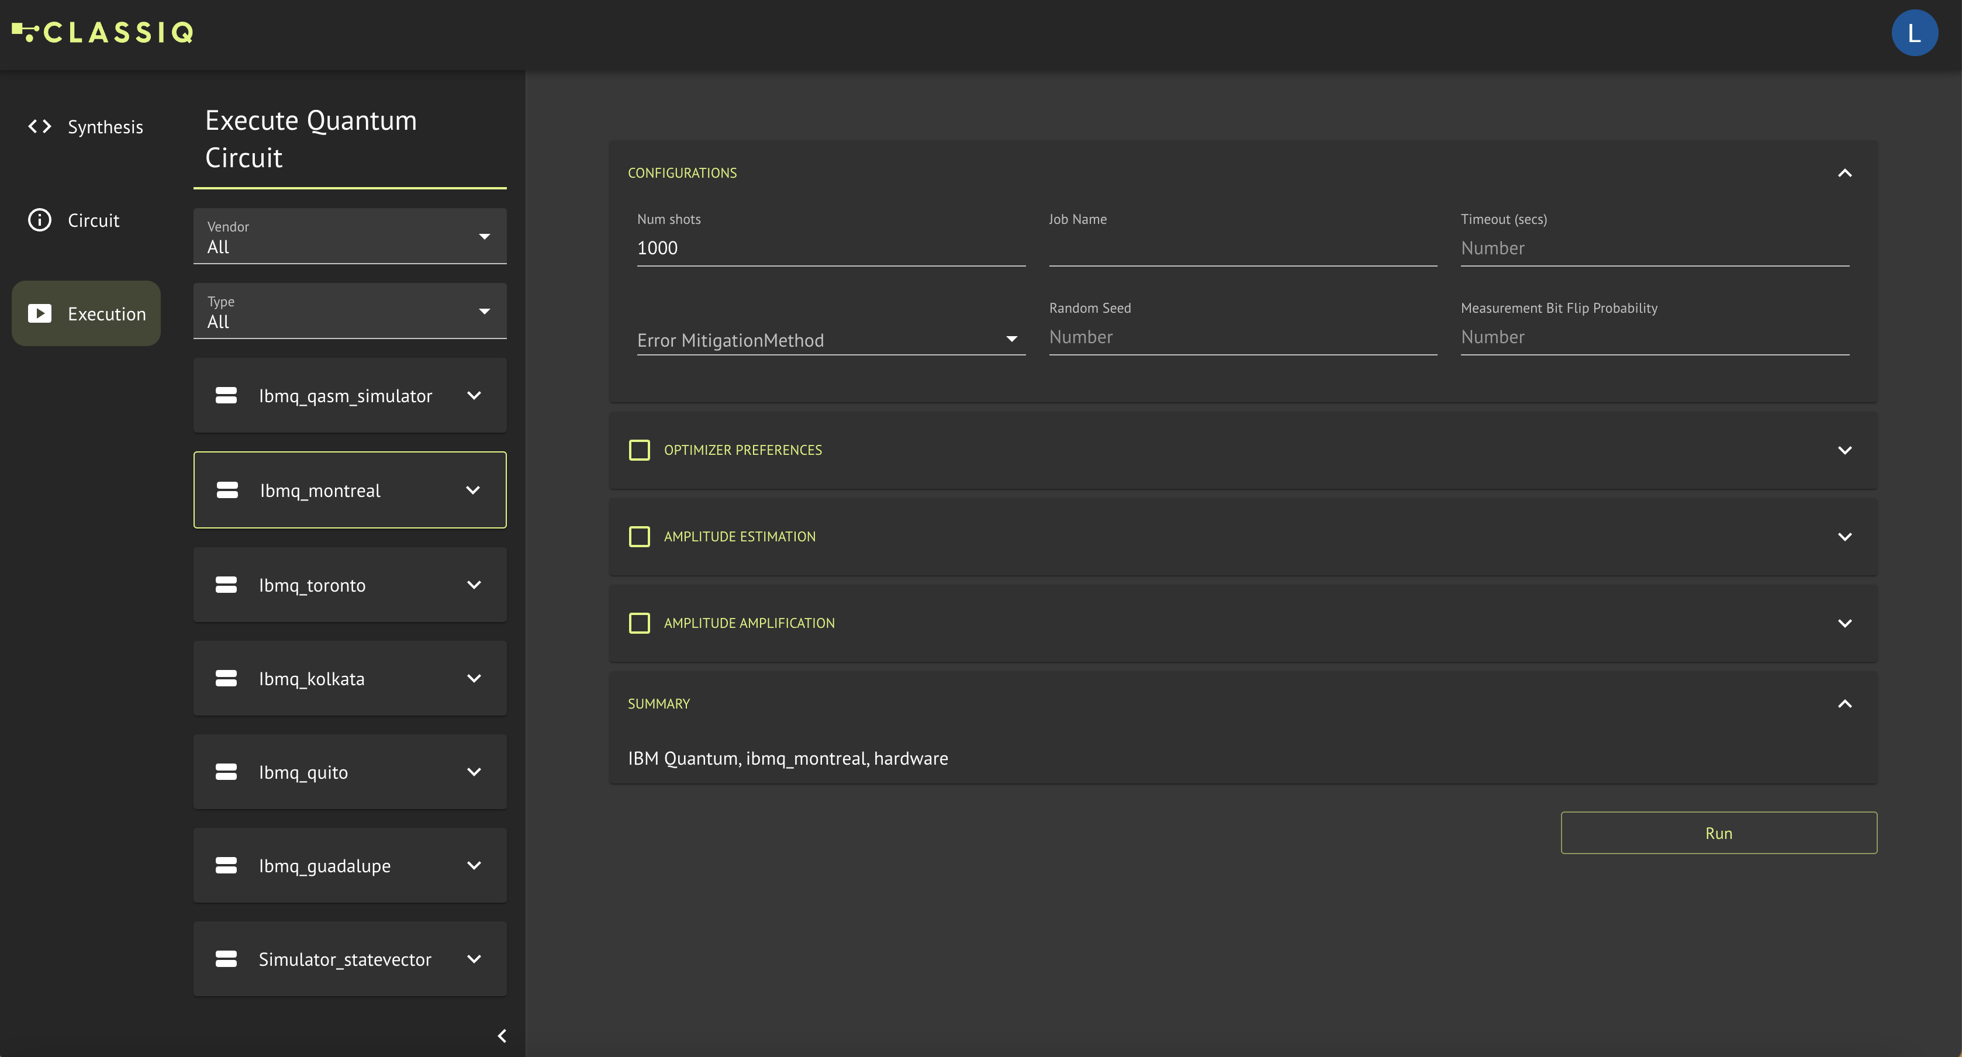The height and width of the screenshot is (1057, 1962).
Task: Enable the Optimizer Preferences checkbox
Action: [639, 450]
